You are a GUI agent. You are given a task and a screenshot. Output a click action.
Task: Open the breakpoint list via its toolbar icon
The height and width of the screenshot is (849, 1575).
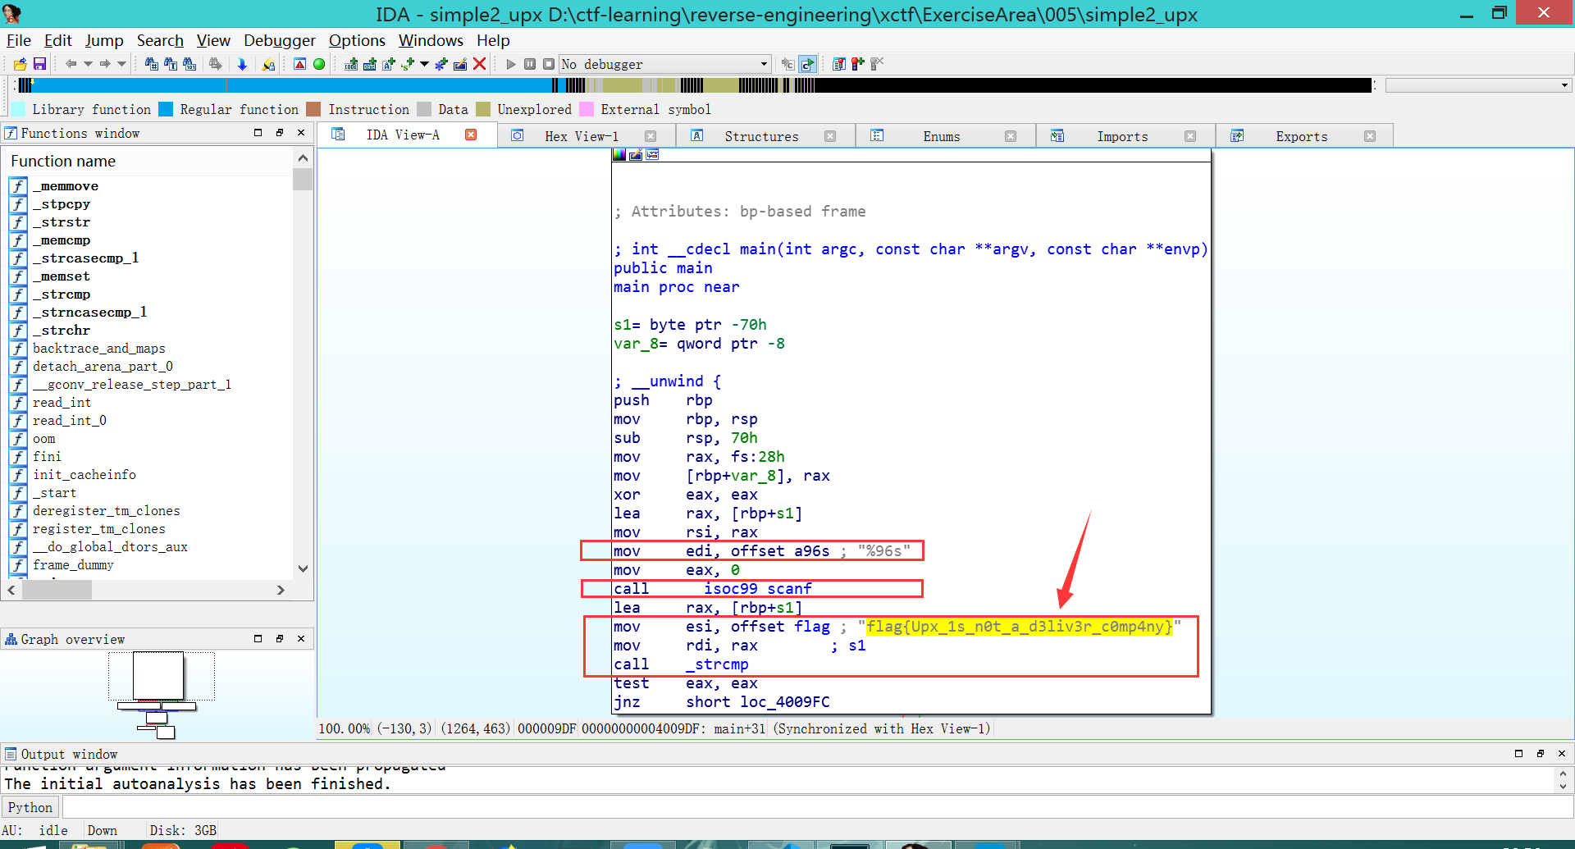838,63
